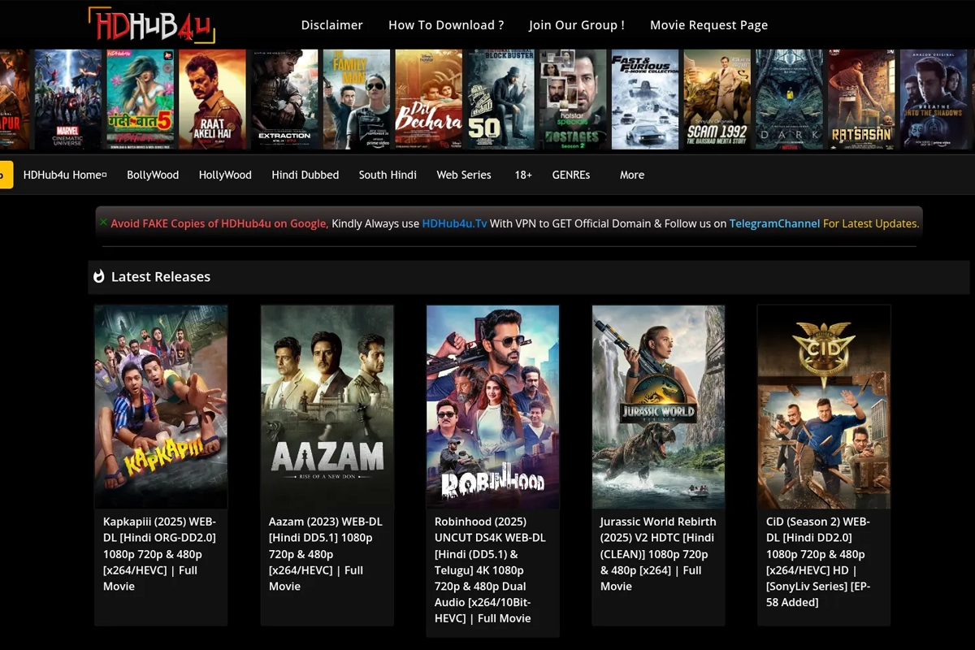
Task: Go to the BollyWood category
Action: click(153, 175)
